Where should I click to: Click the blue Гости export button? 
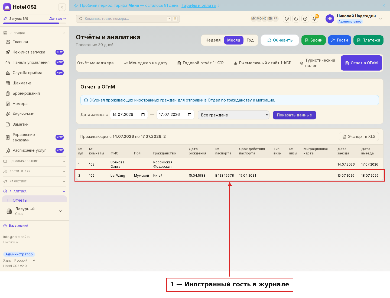coord(340,40)
